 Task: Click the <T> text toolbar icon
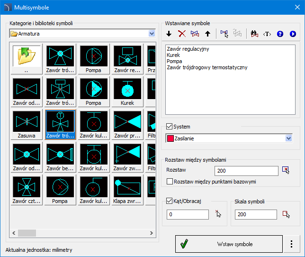click(267, 34)
